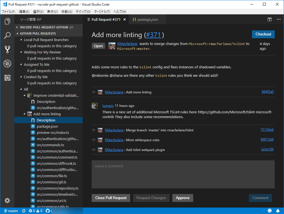
Task: Close the Pull Request #371 tab
Action: pyautogui.click(x=125, y=19)
